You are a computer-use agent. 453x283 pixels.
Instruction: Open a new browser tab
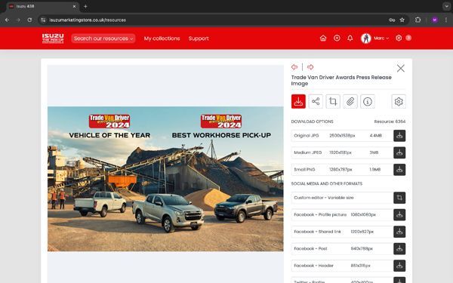tap(85, 6)
